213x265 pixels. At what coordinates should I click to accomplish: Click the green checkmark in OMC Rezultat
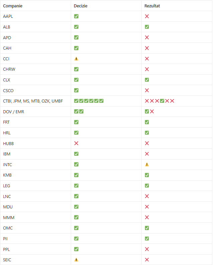click(x=147, y=228)
